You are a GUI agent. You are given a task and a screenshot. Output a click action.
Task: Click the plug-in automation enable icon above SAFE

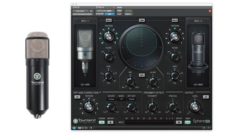119,11
